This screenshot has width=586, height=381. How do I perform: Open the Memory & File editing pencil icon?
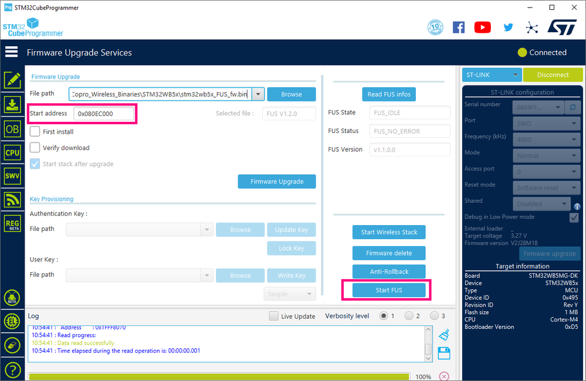coord(12,80)
